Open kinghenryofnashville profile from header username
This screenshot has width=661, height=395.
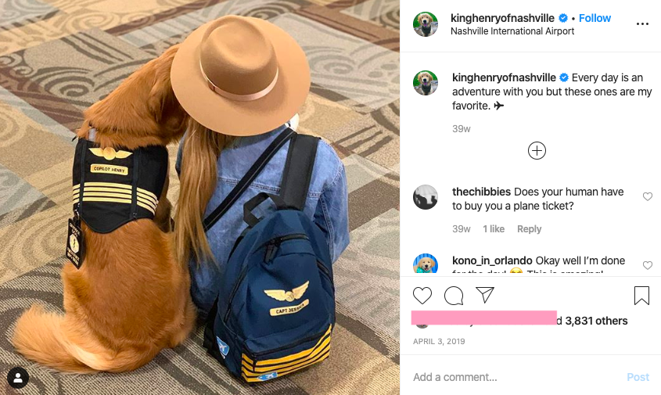[x=502, y=18]
